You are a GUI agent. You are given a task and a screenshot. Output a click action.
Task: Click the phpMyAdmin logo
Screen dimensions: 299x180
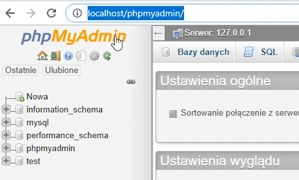click(74, 37)
